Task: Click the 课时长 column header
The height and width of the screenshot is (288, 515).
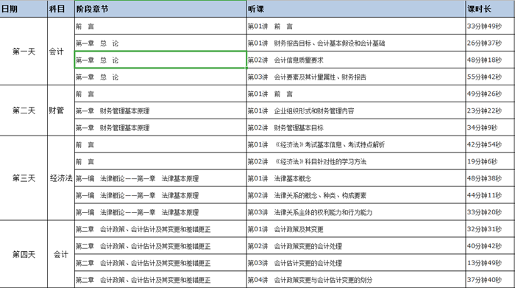Action: click(x=491, y=9)
